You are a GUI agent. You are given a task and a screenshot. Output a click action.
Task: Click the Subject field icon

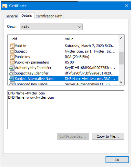[12, 51]
